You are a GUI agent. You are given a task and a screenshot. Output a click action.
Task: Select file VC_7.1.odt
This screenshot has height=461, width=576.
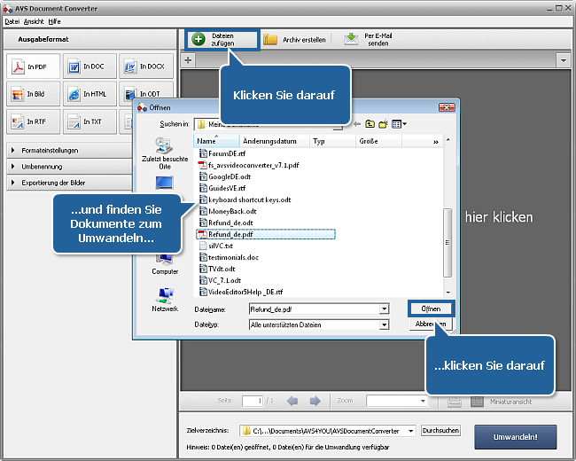pos(220,280)
